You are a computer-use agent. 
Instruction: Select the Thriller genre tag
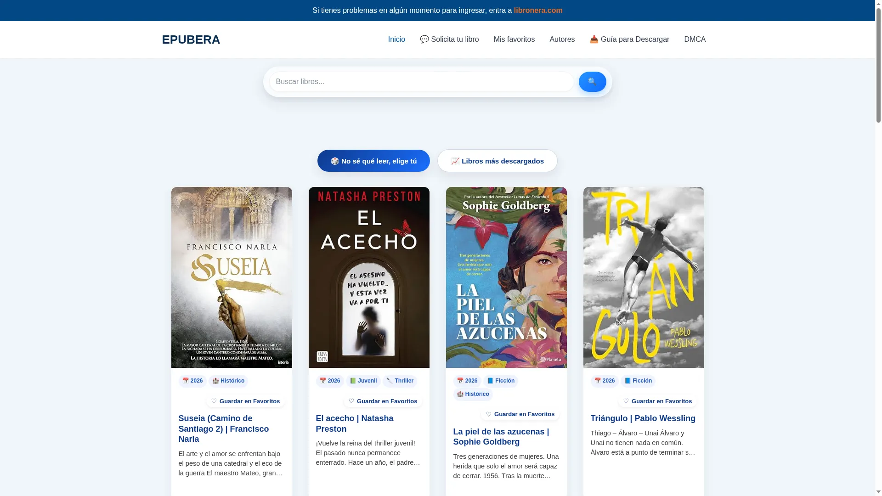click(x=400, y=381)
